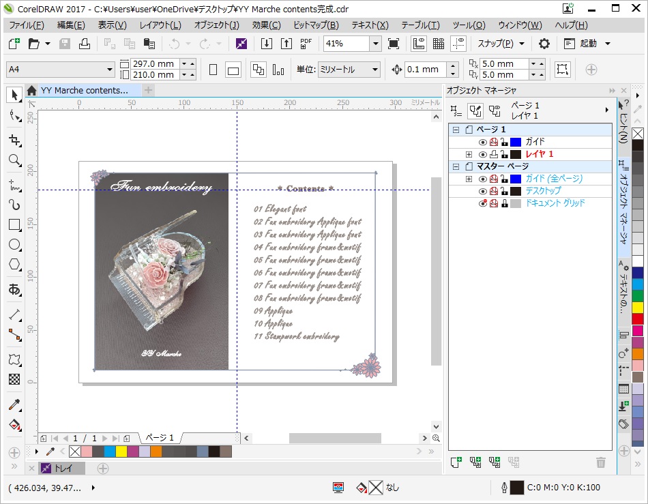Pick red swatch in right color palette
Image resolution: width=648 pixels, height=504 pixels.
[x=638, y=319]
